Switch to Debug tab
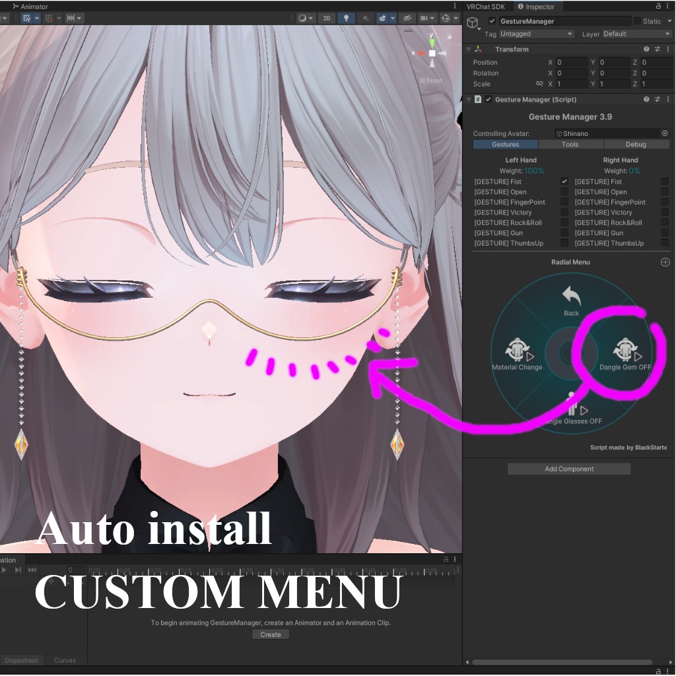The width and height of the screenshot is (676, 676). click(636, 145)
